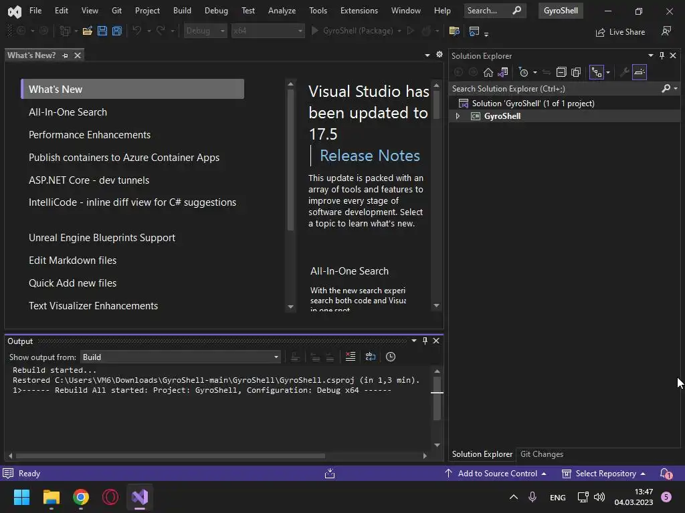Image resolution: width=685 pixels, height=513 pixels.
Task: Switch to the Solution Explorer bottom tab
Action: [x=482, y=454]
